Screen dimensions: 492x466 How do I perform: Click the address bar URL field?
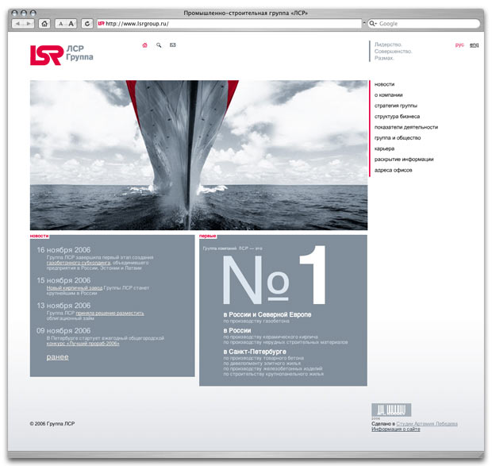[230, 24]
